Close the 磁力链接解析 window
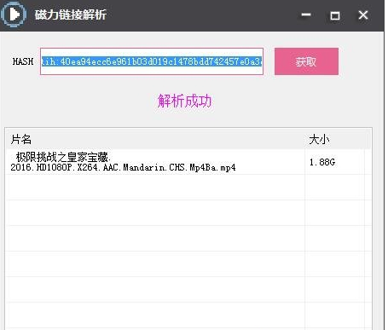388x330 pixels. (x=363, y=14)
